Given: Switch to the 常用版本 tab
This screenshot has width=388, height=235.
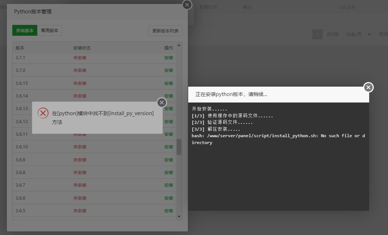Looking at the screenshot, I should pos(50,30).
